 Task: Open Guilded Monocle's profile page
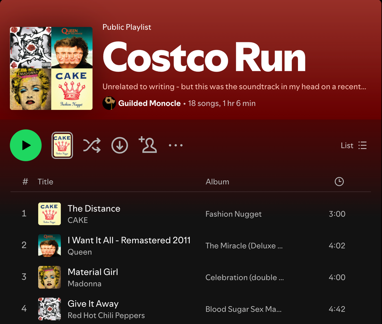[x=149, y=103]
